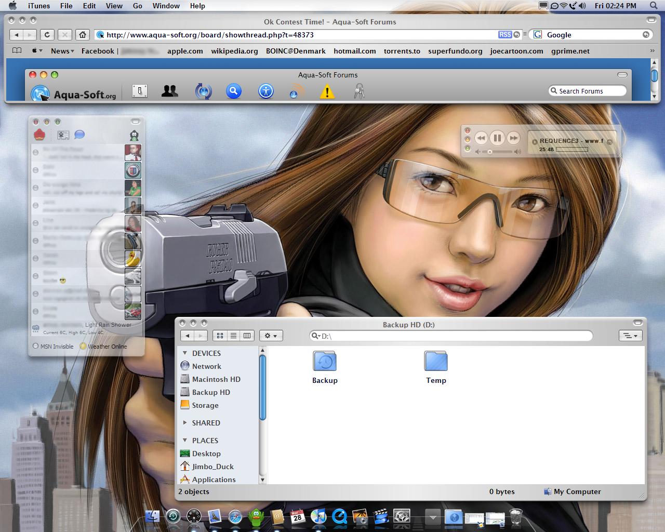The height and width of the screenshot is (532, 665).
Task: Open the Apple bookmarks dropdown
Action: tap(37, 51)
